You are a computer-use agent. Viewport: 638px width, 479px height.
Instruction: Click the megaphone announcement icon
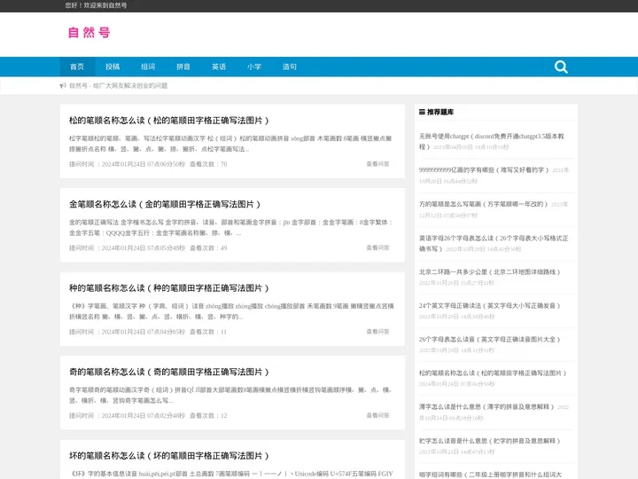pos(63,85)
